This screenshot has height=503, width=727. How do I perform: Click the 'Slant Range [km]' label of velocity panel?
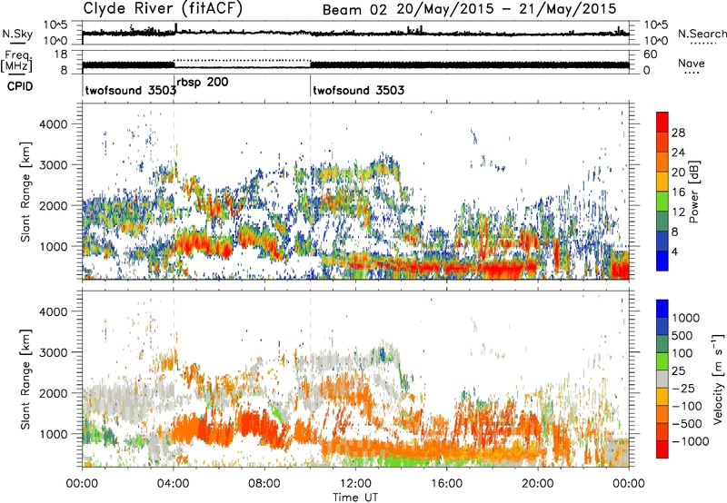pyautogui.click(x=25, y=379)
